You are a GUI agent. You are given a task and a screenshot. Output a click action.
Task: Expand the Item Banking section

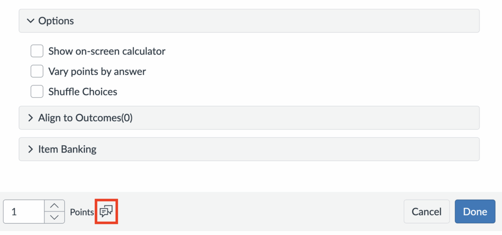67,149
